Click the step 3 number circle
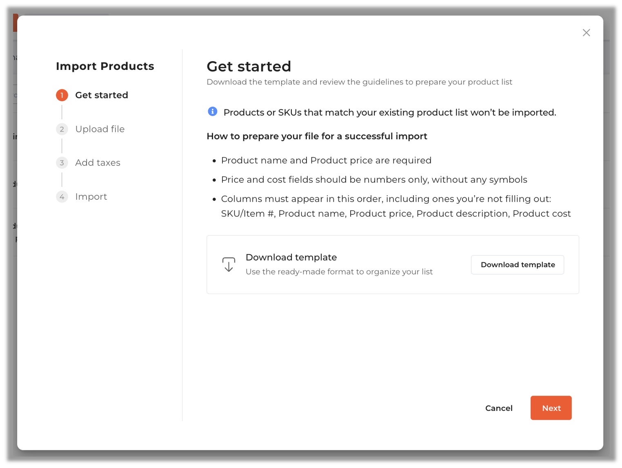This screenshot has height=468, width=622. (62, 163)
